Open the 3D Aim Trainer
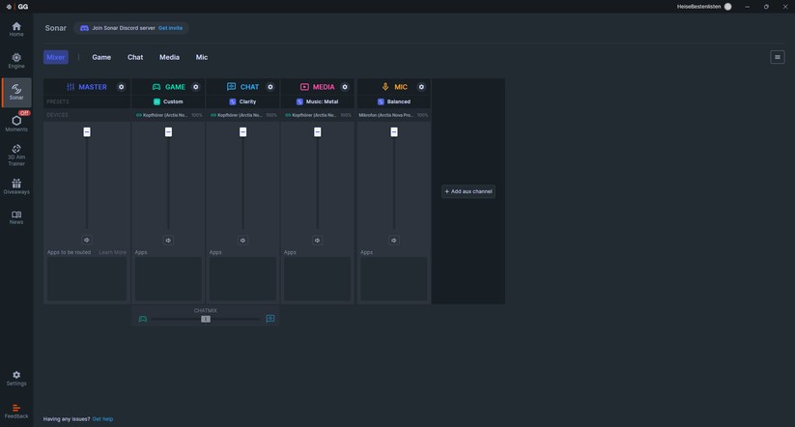Viewport: 795px width, 427px height. tap(16, 156)
